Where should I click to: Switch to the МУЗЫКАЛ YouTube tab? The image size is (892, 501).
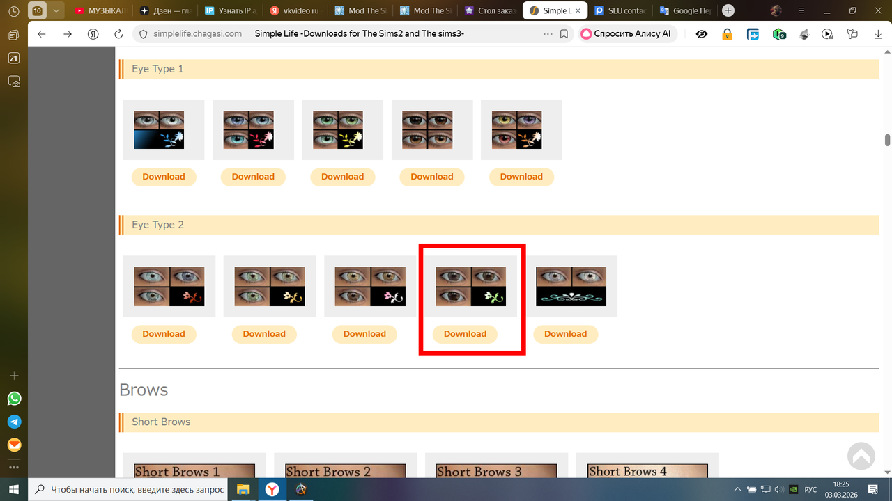point(99,10)
